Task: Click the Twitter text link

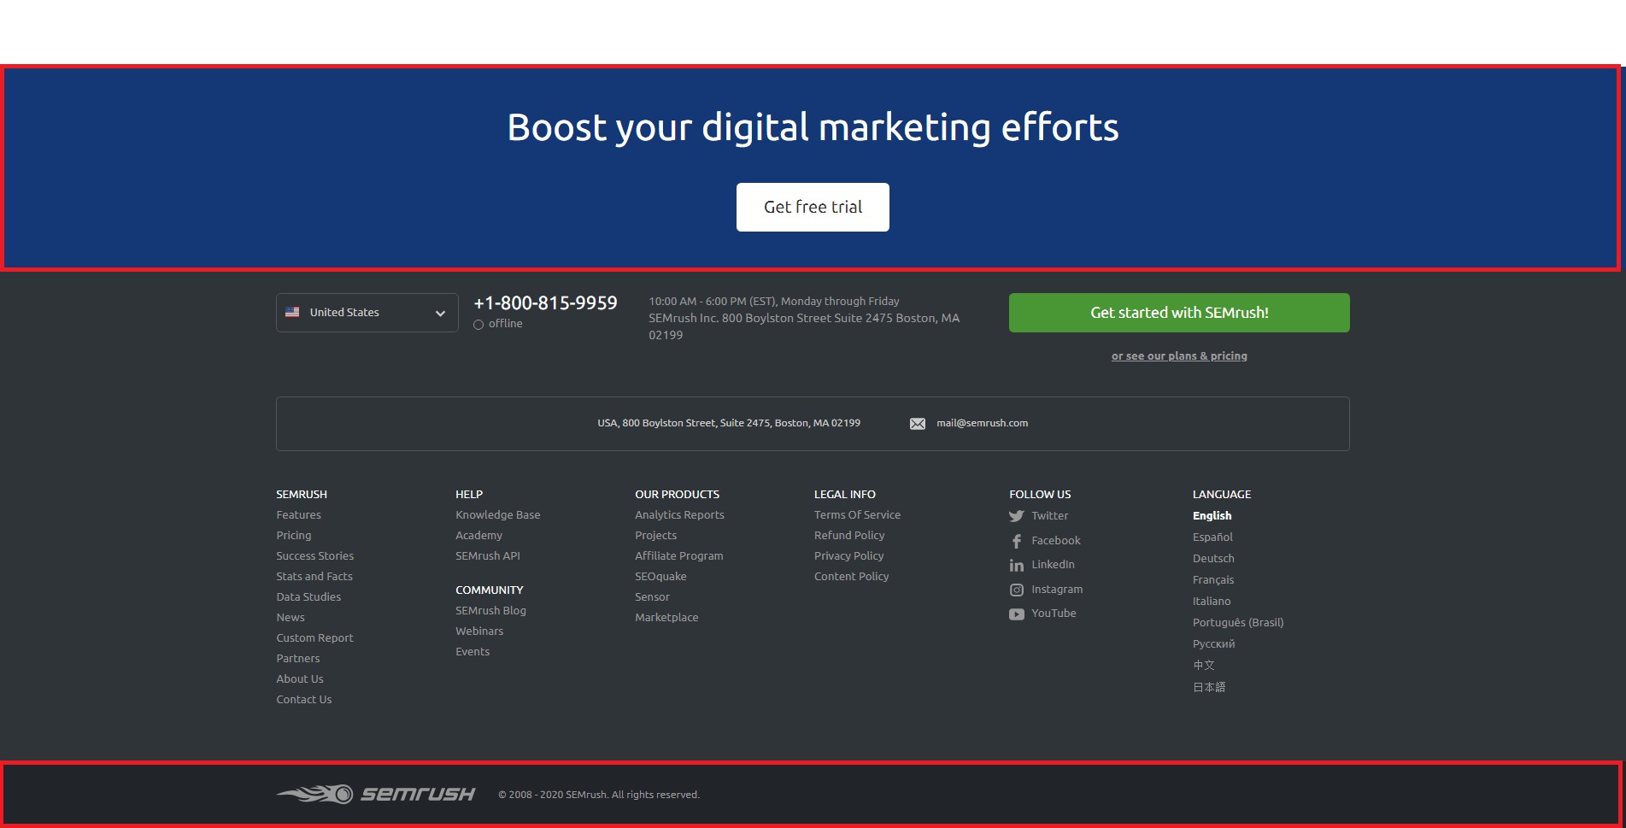Action: point(1049,516)
